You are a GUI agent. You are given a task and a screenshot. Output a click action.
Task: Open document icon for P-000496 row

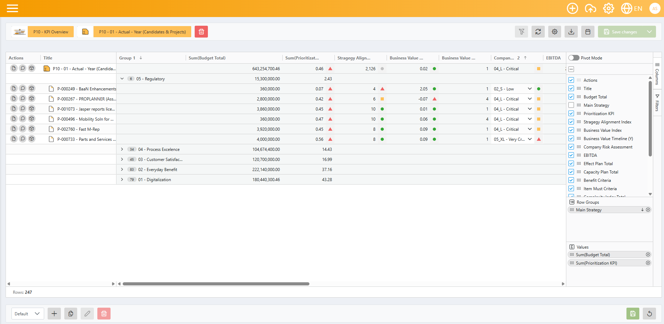[x=14, y=119]
